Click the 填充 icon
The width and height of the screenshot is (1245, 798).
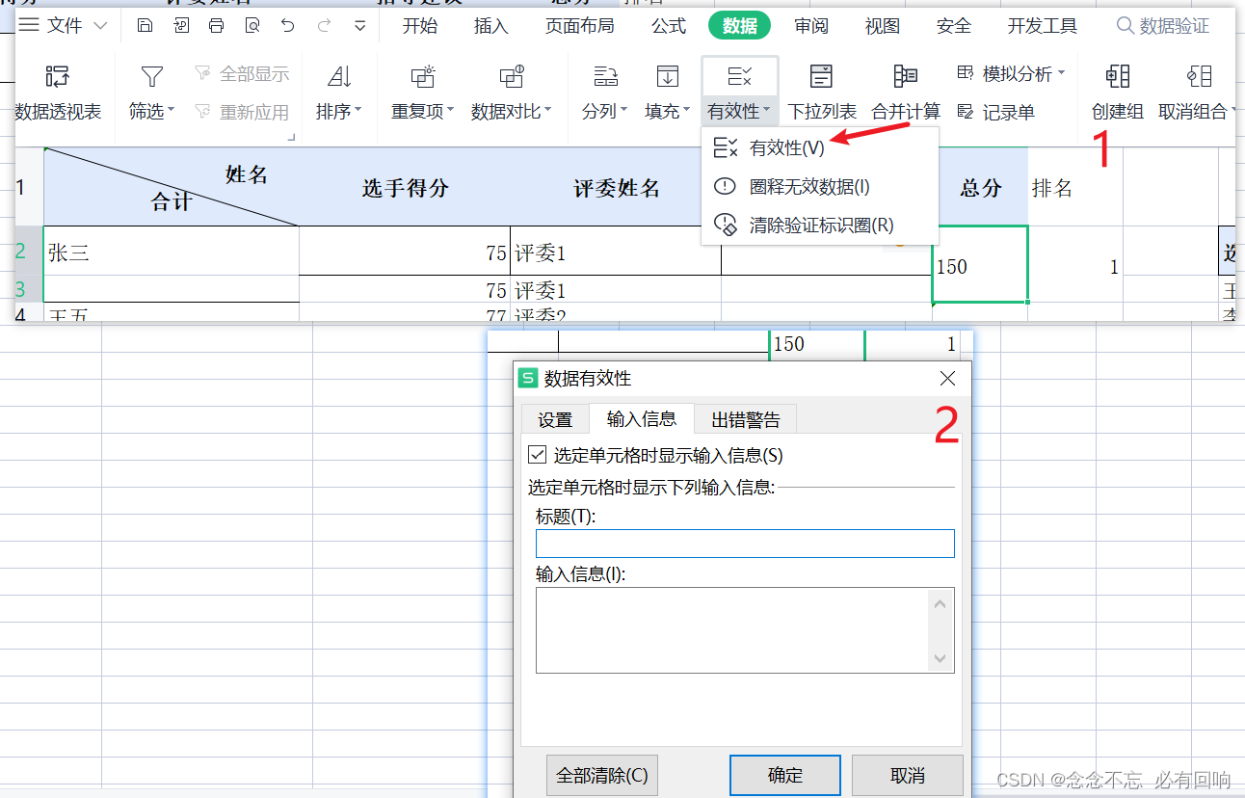click(667, 77)
